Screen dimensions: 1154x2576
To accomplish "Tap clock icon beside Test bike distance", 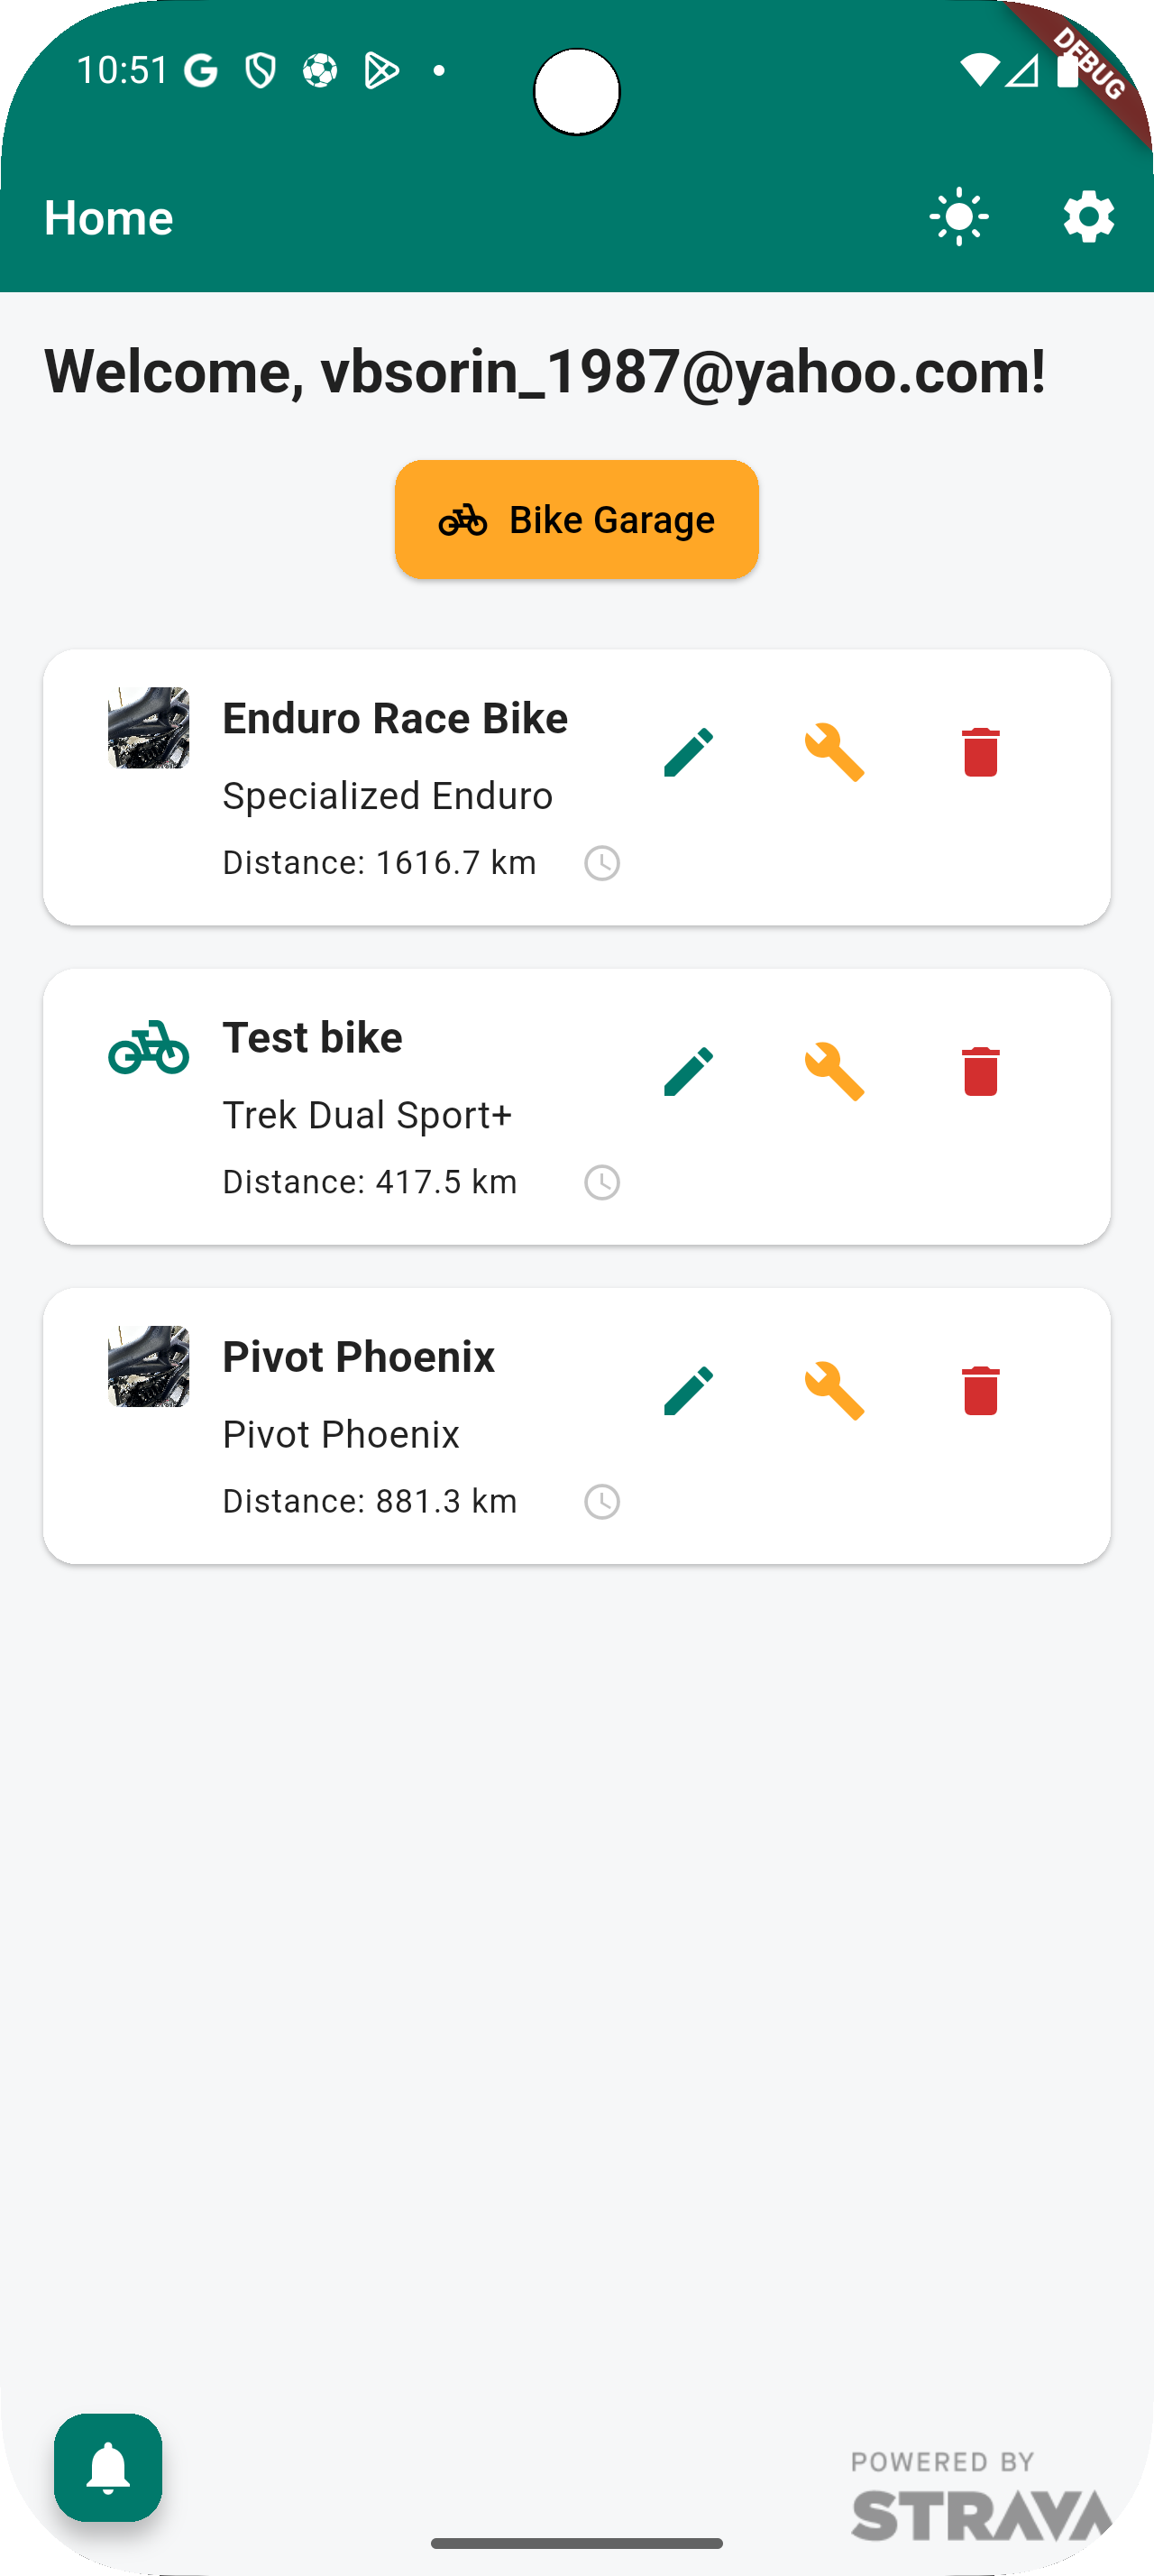I will [601, 1182].
